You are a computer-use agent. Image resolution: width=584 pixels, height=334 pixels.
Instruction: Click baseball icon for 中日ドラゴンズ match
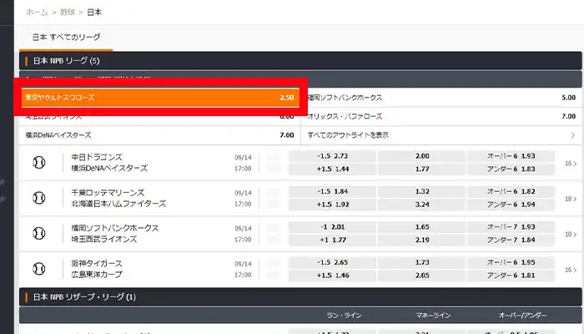pos(39,163)
